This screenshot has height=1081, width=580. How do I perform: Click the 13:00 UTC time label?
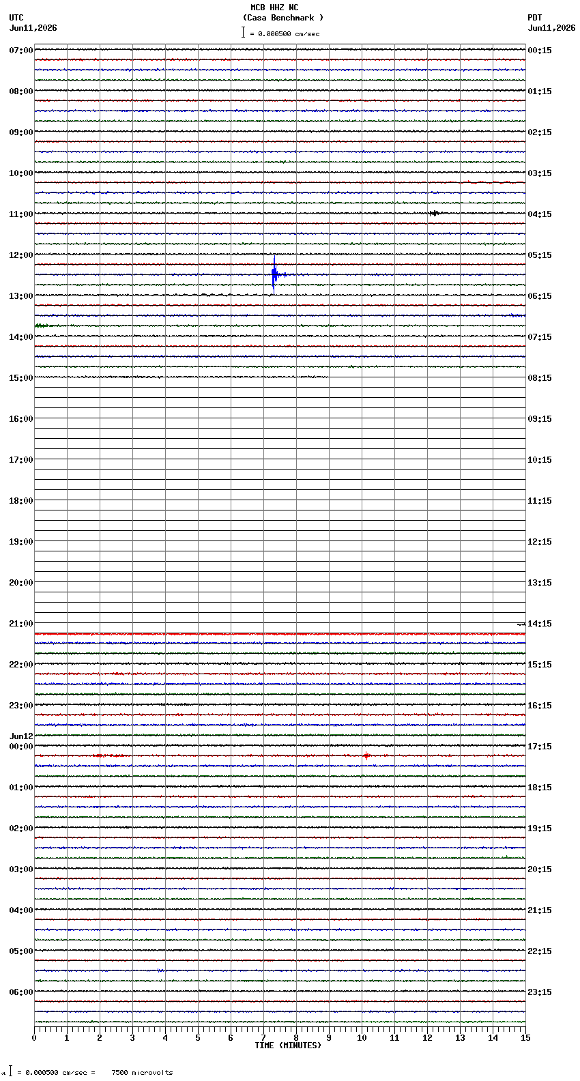21,296
